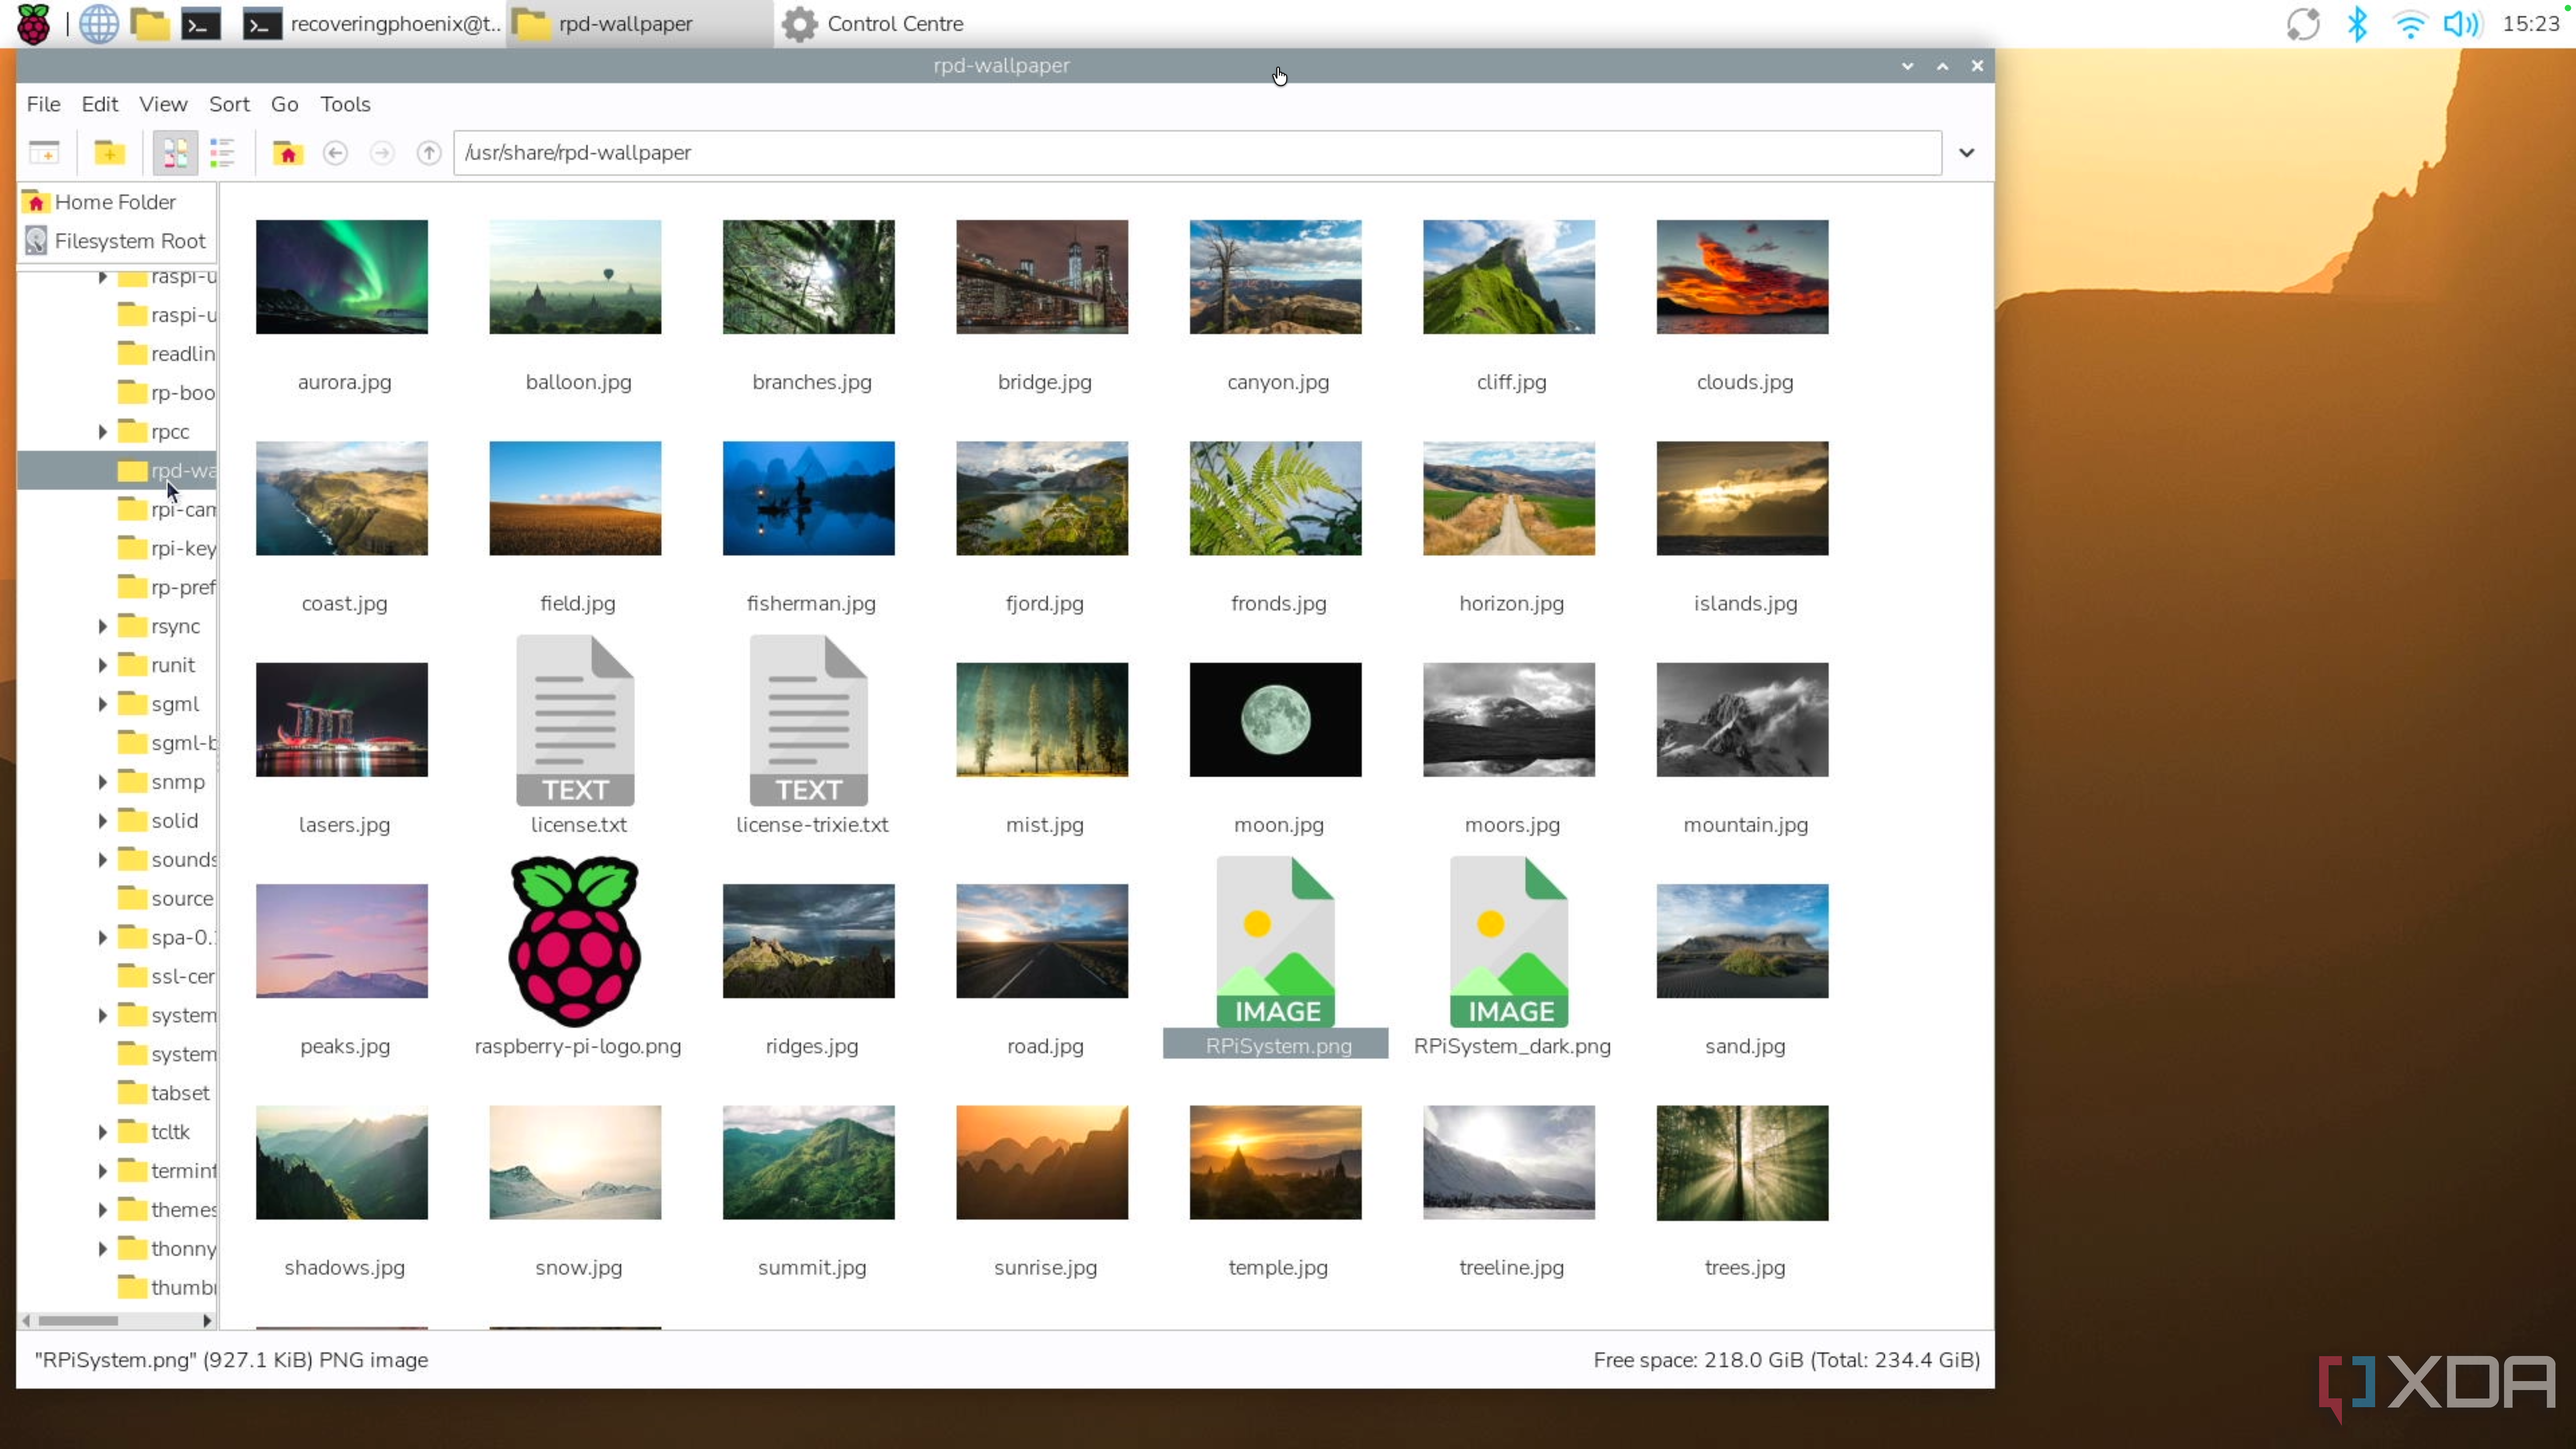This screenshot has height=1449, width=2576.
Task: Click the new folder toolbar icon
Action: coord(109,153)
